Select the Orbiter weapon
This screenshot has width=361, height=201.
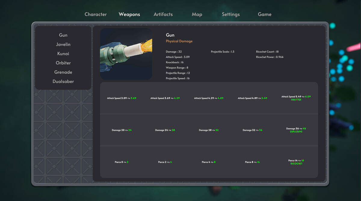pos(63,63)
